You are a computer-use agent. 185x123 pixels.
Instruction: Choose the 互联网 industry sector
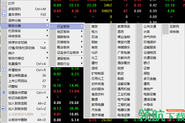[x=174, y=26]
